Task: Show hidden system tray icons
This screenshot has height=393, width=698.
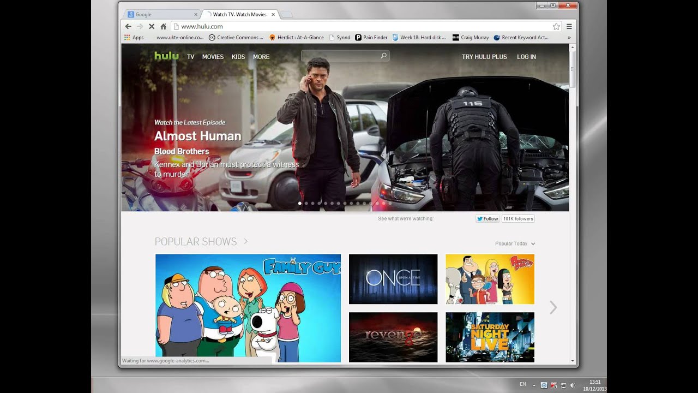Action: click(534, 385)
